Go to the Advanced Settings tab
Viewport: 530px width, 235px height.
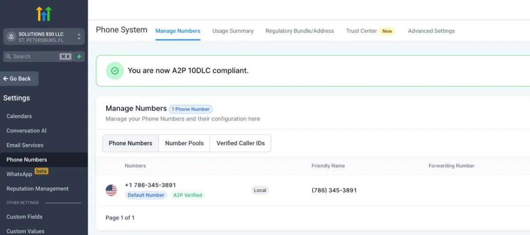[431, 31]
